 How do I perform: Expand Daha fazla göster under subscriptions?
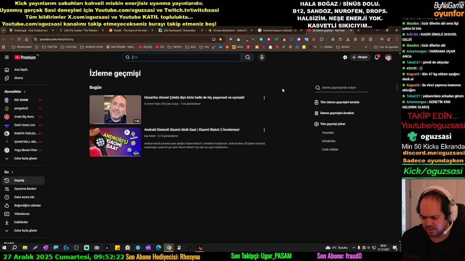(x=25, y=158)
